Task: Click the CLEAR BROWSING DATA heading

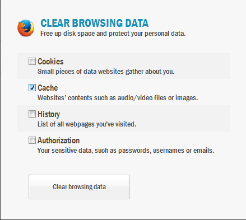Action: pyautogui.click(x=95, y=23)
